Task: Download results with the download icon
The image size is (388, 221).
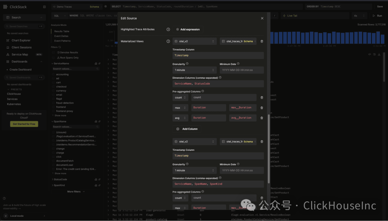Action: click(379, 55)
